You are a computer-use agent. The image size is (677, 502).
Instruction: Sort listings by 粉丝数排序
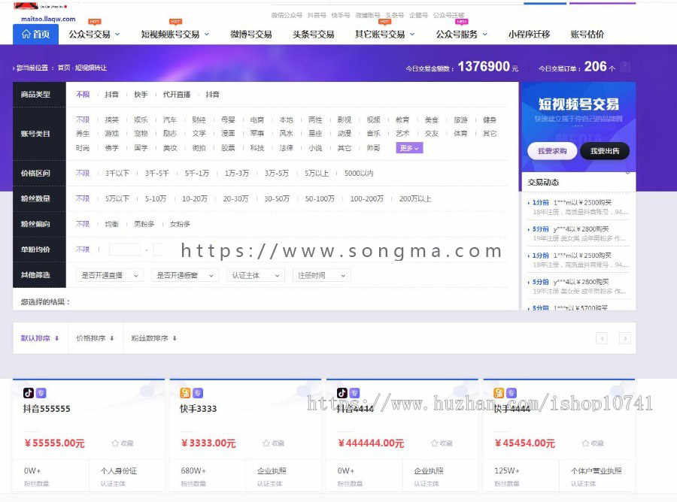click(x=153, y=338)
